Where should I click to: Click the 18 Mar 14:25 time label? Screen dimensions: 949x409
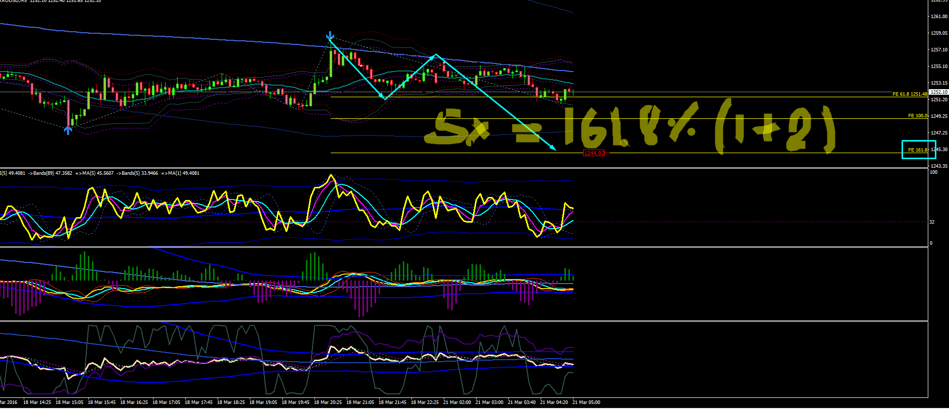(x=37, y=402)
